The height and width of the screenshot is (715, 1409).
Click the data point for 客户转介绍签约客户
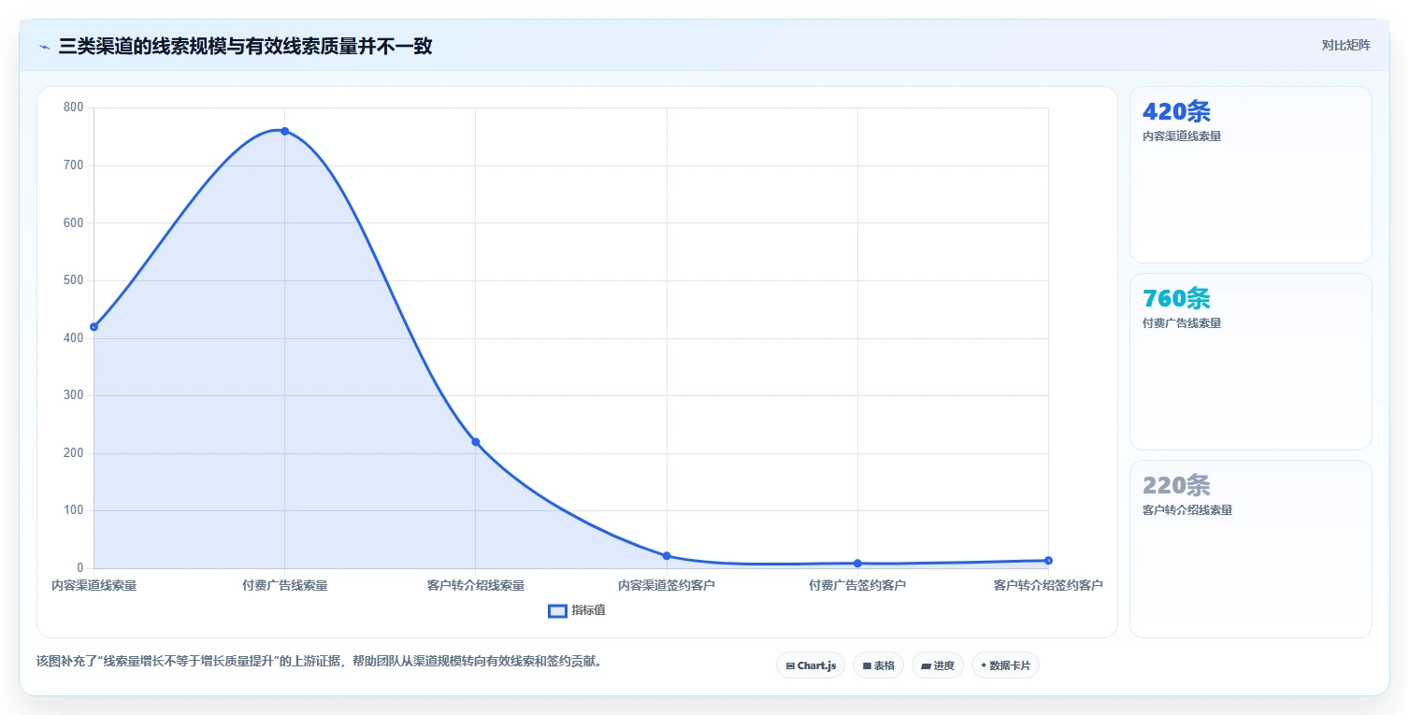pos(1048,560)
